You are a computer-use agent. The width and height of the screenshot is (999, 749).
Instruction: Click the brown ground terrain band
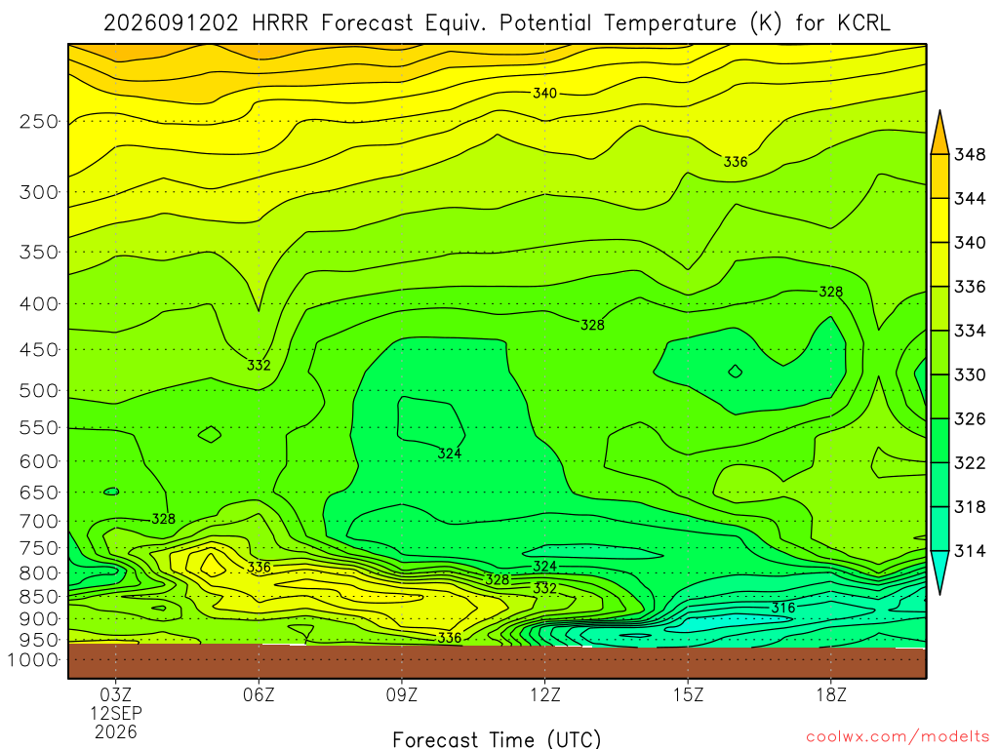coord(497,662)
